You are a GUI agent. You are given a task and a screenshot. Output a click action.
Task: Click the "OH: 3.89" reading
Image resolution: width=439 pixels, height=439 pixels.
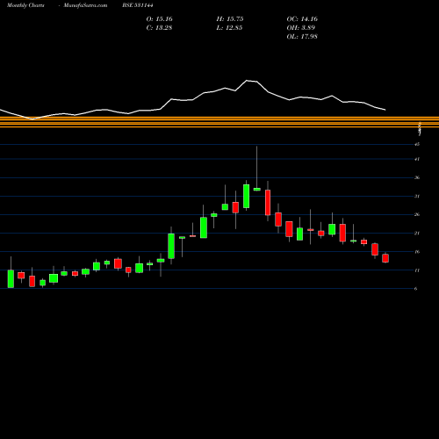[x=301, y=28]
